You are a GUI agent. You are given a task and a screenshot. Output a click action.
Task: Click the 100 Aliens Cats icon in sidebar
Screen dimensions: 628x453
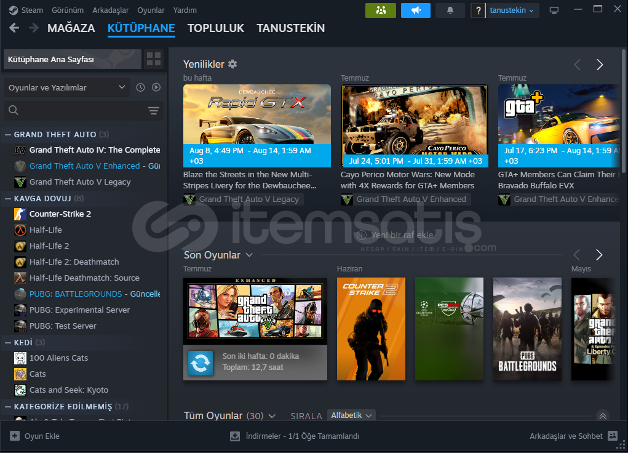(x=20, y=358)
